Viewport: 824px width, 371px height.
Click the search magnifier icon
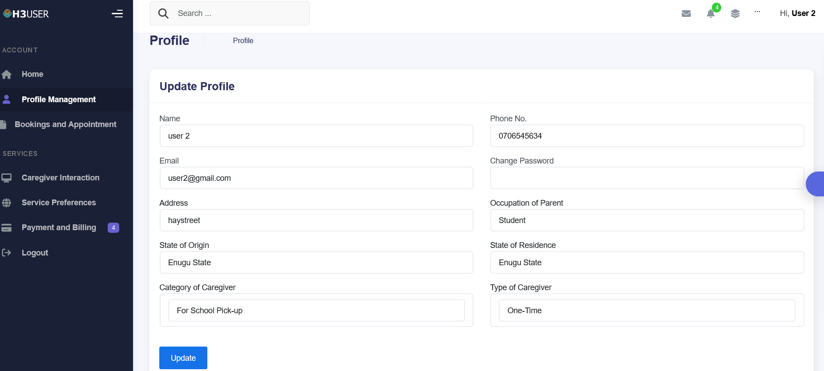pyautogui.click(x=163, y=14)
